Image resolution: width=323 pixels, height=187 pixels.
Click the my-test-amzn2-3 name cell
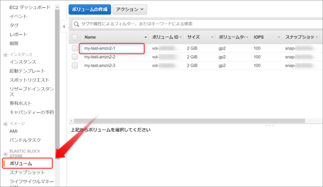[x=100, y=66]
